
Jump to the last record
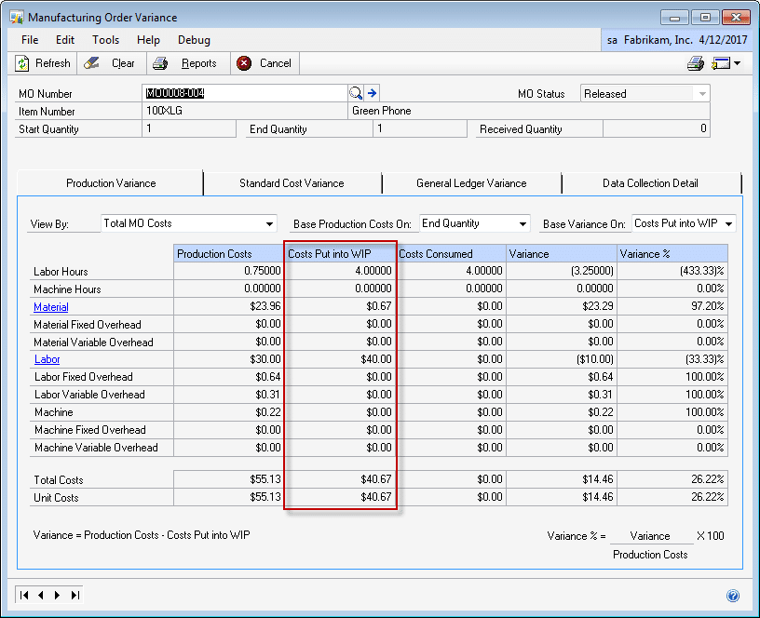point(75,595)
